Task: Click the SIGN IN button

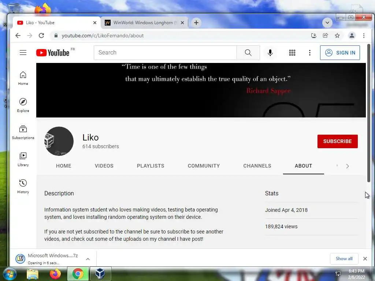Action: tap(340, 53)
